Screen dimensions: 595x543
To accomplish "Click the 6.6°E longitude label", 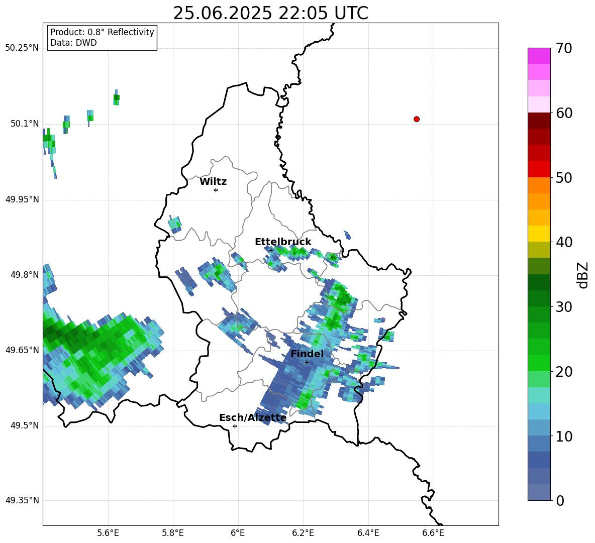I will pos(433,533).
